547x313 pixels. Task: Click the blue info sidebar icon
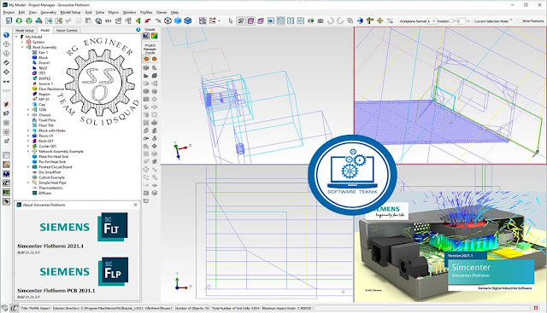click(x=6, y=35)
